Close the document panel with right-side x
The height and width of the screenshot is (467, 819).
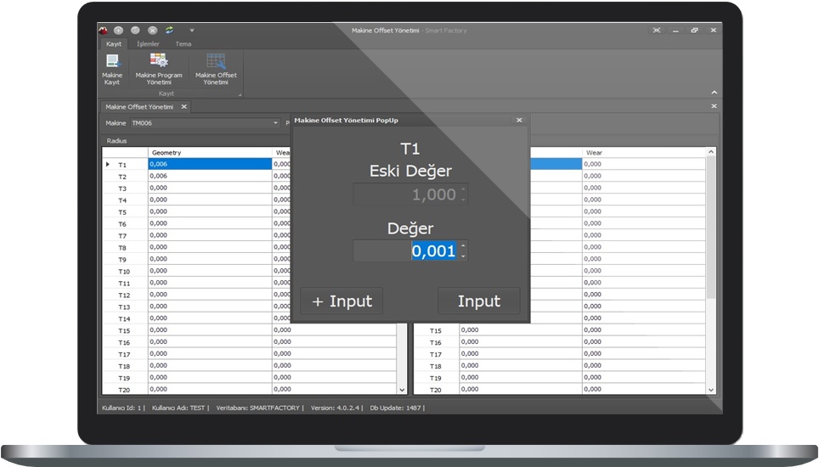pos(714,106)
